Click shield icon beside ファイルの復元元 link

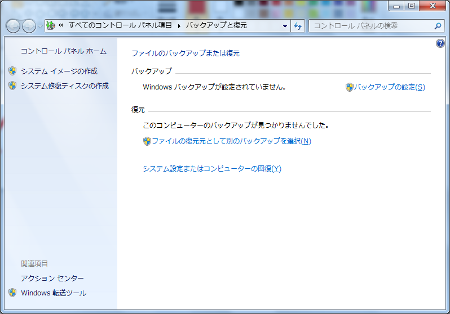147,141
